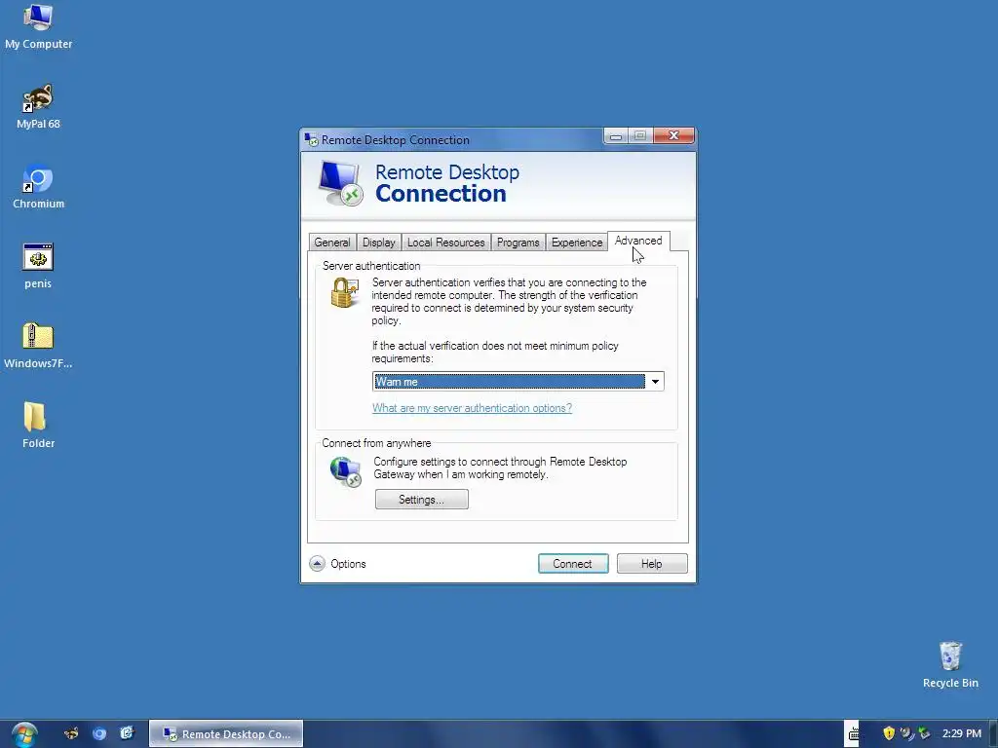This screenshot has height=748, width=998.
Task: Click the Connect from anywhere globe icon
Action: (x=346, y=472)
